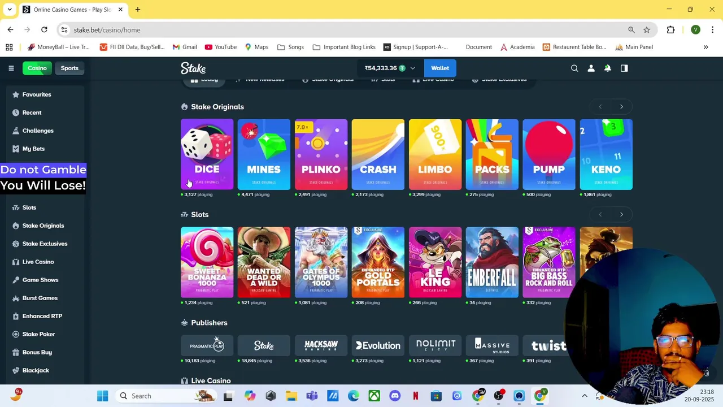Viewport: 723px width, 407px height.
Task: Open Bonus Buy in the sidebar
Action: coord(37,352)
